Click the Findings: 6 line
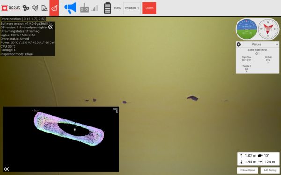Viewport: 281px width, 175px height. [8, 50]
